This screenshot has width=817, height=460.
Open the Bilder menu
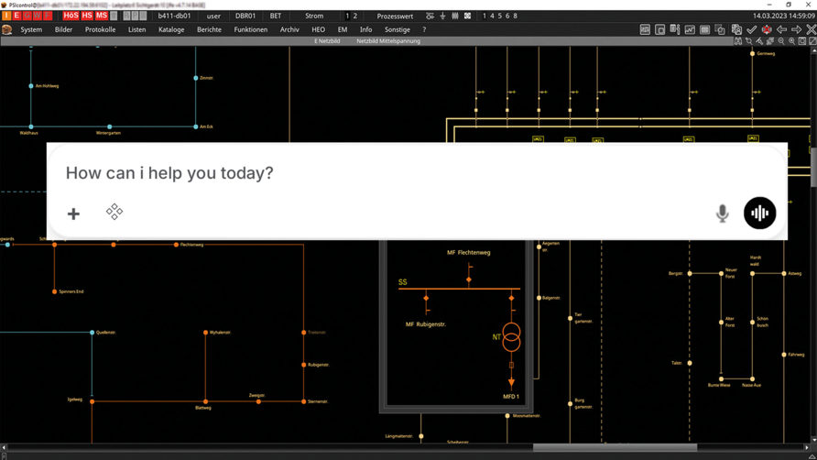coord(63,29)
